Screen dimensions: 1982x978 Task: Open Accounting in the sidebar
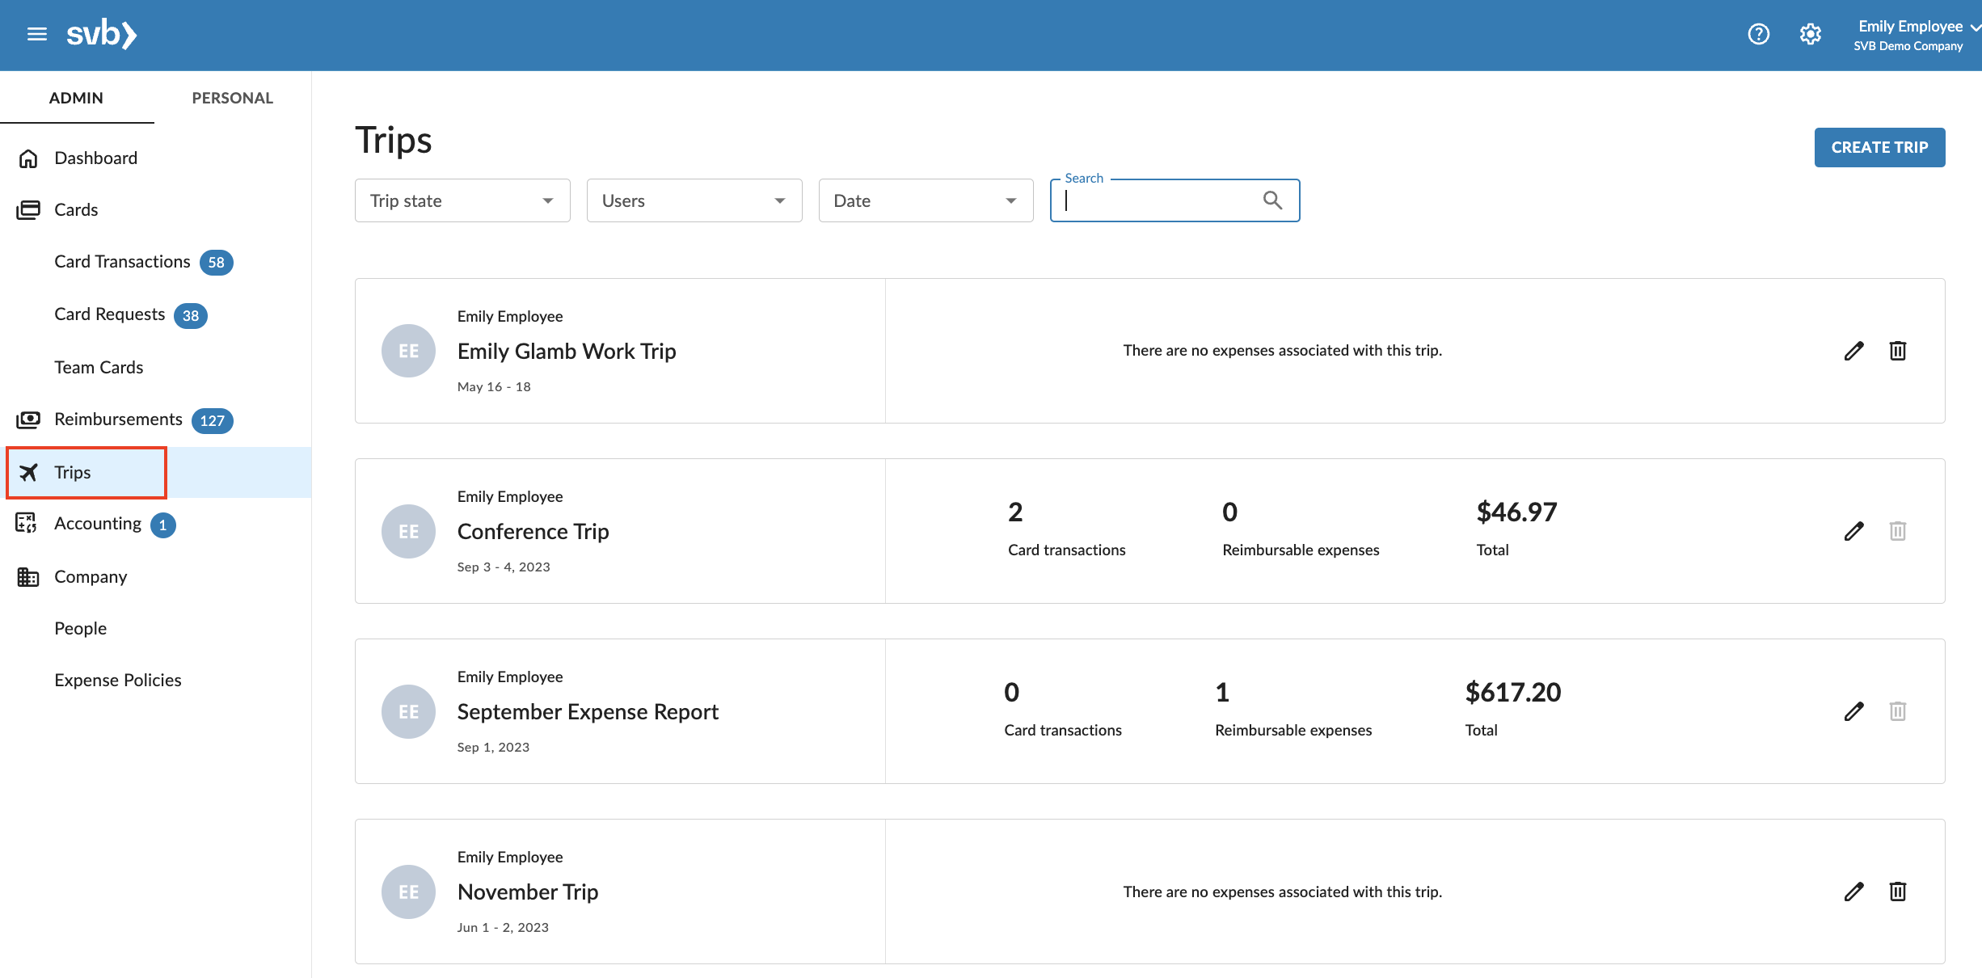point(97,524)
